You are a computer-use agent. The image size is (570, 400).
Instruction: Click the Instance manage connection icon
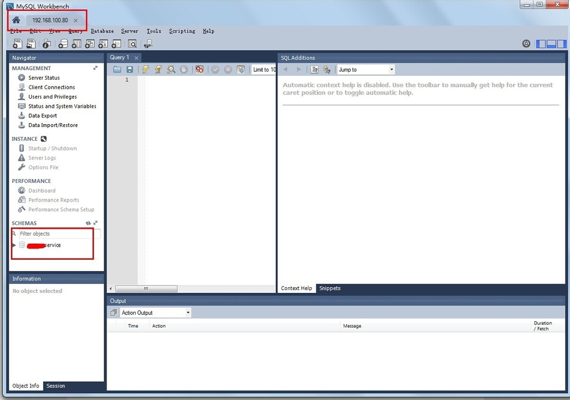44,139
